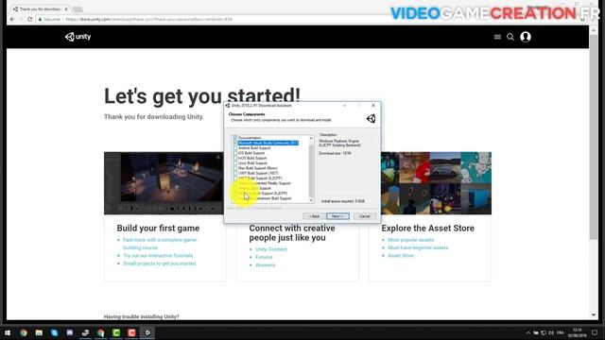Close the 'Thank you for download' browser tab
The height and width of the screenshot is (340, 605).
(66, 8)
